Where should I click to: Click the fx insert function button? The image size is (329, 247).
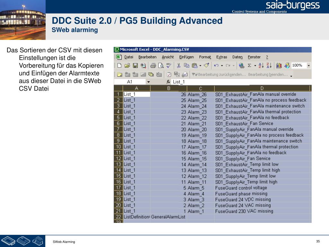pyautogui.click(x=168, y=82)
